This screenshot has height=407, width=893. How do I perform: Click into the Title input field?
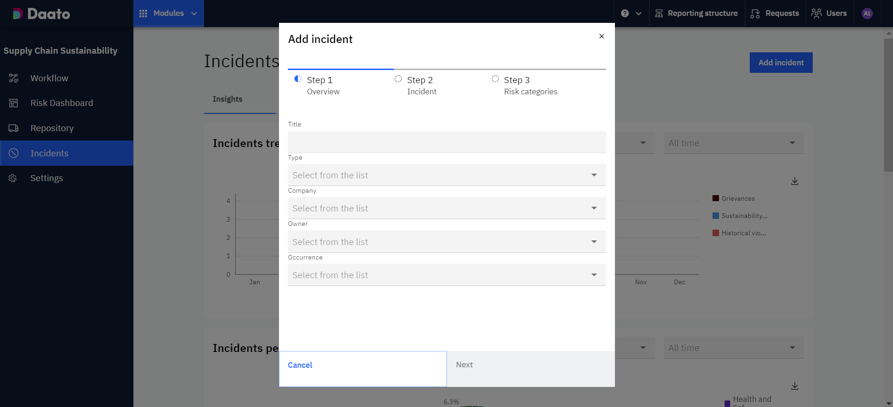tap(446, 142)
